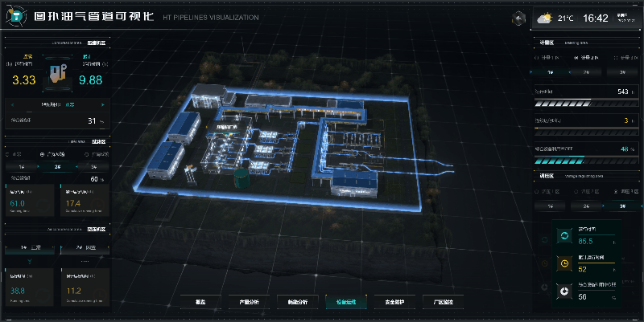The image size is (644, 322).
Task: Expand the down chevron under the 1# 正常 tab
Action: coord(30,261)
